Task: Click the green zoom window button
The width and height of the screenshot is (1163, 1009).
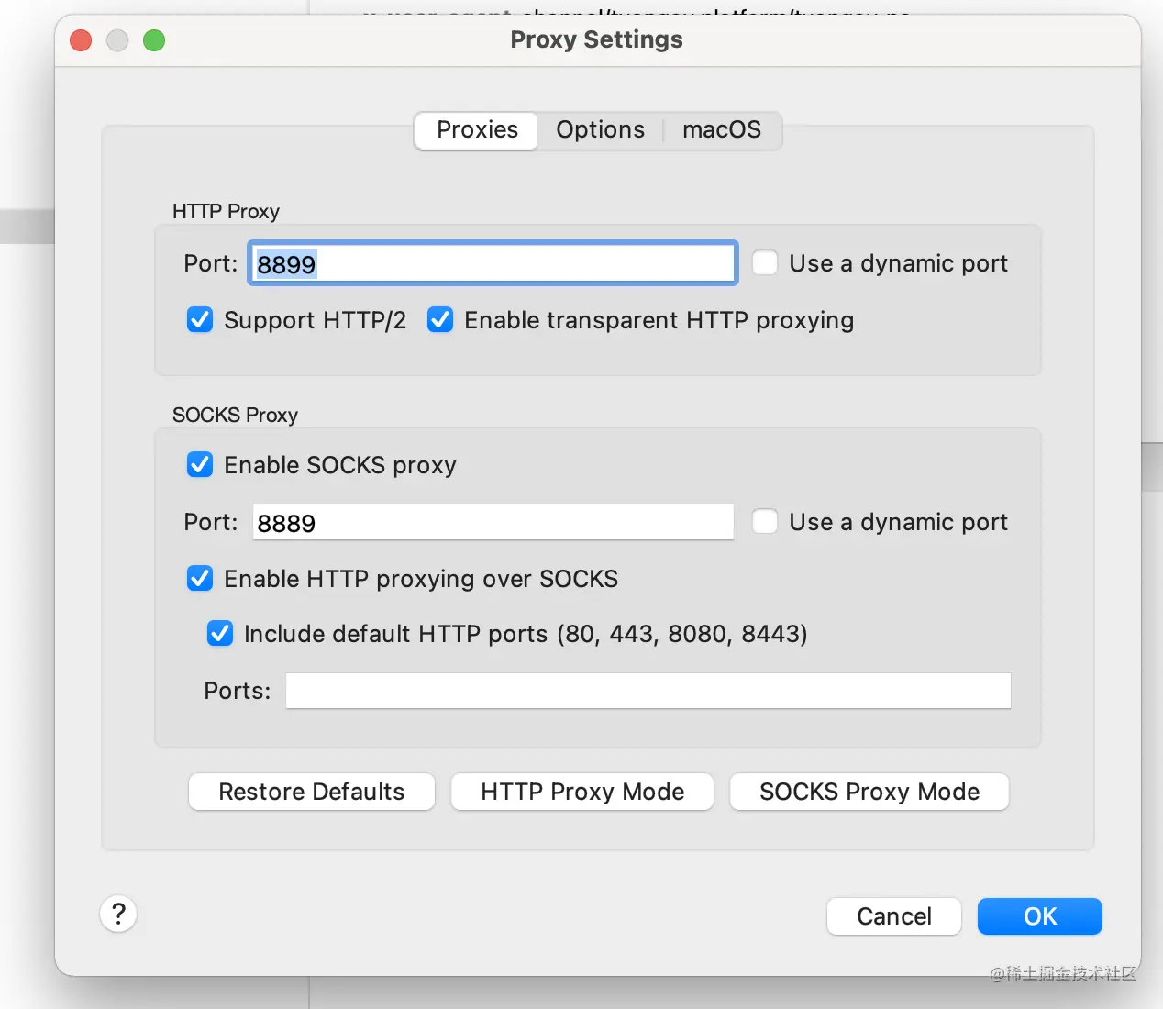Action: (x=154, y=40)
